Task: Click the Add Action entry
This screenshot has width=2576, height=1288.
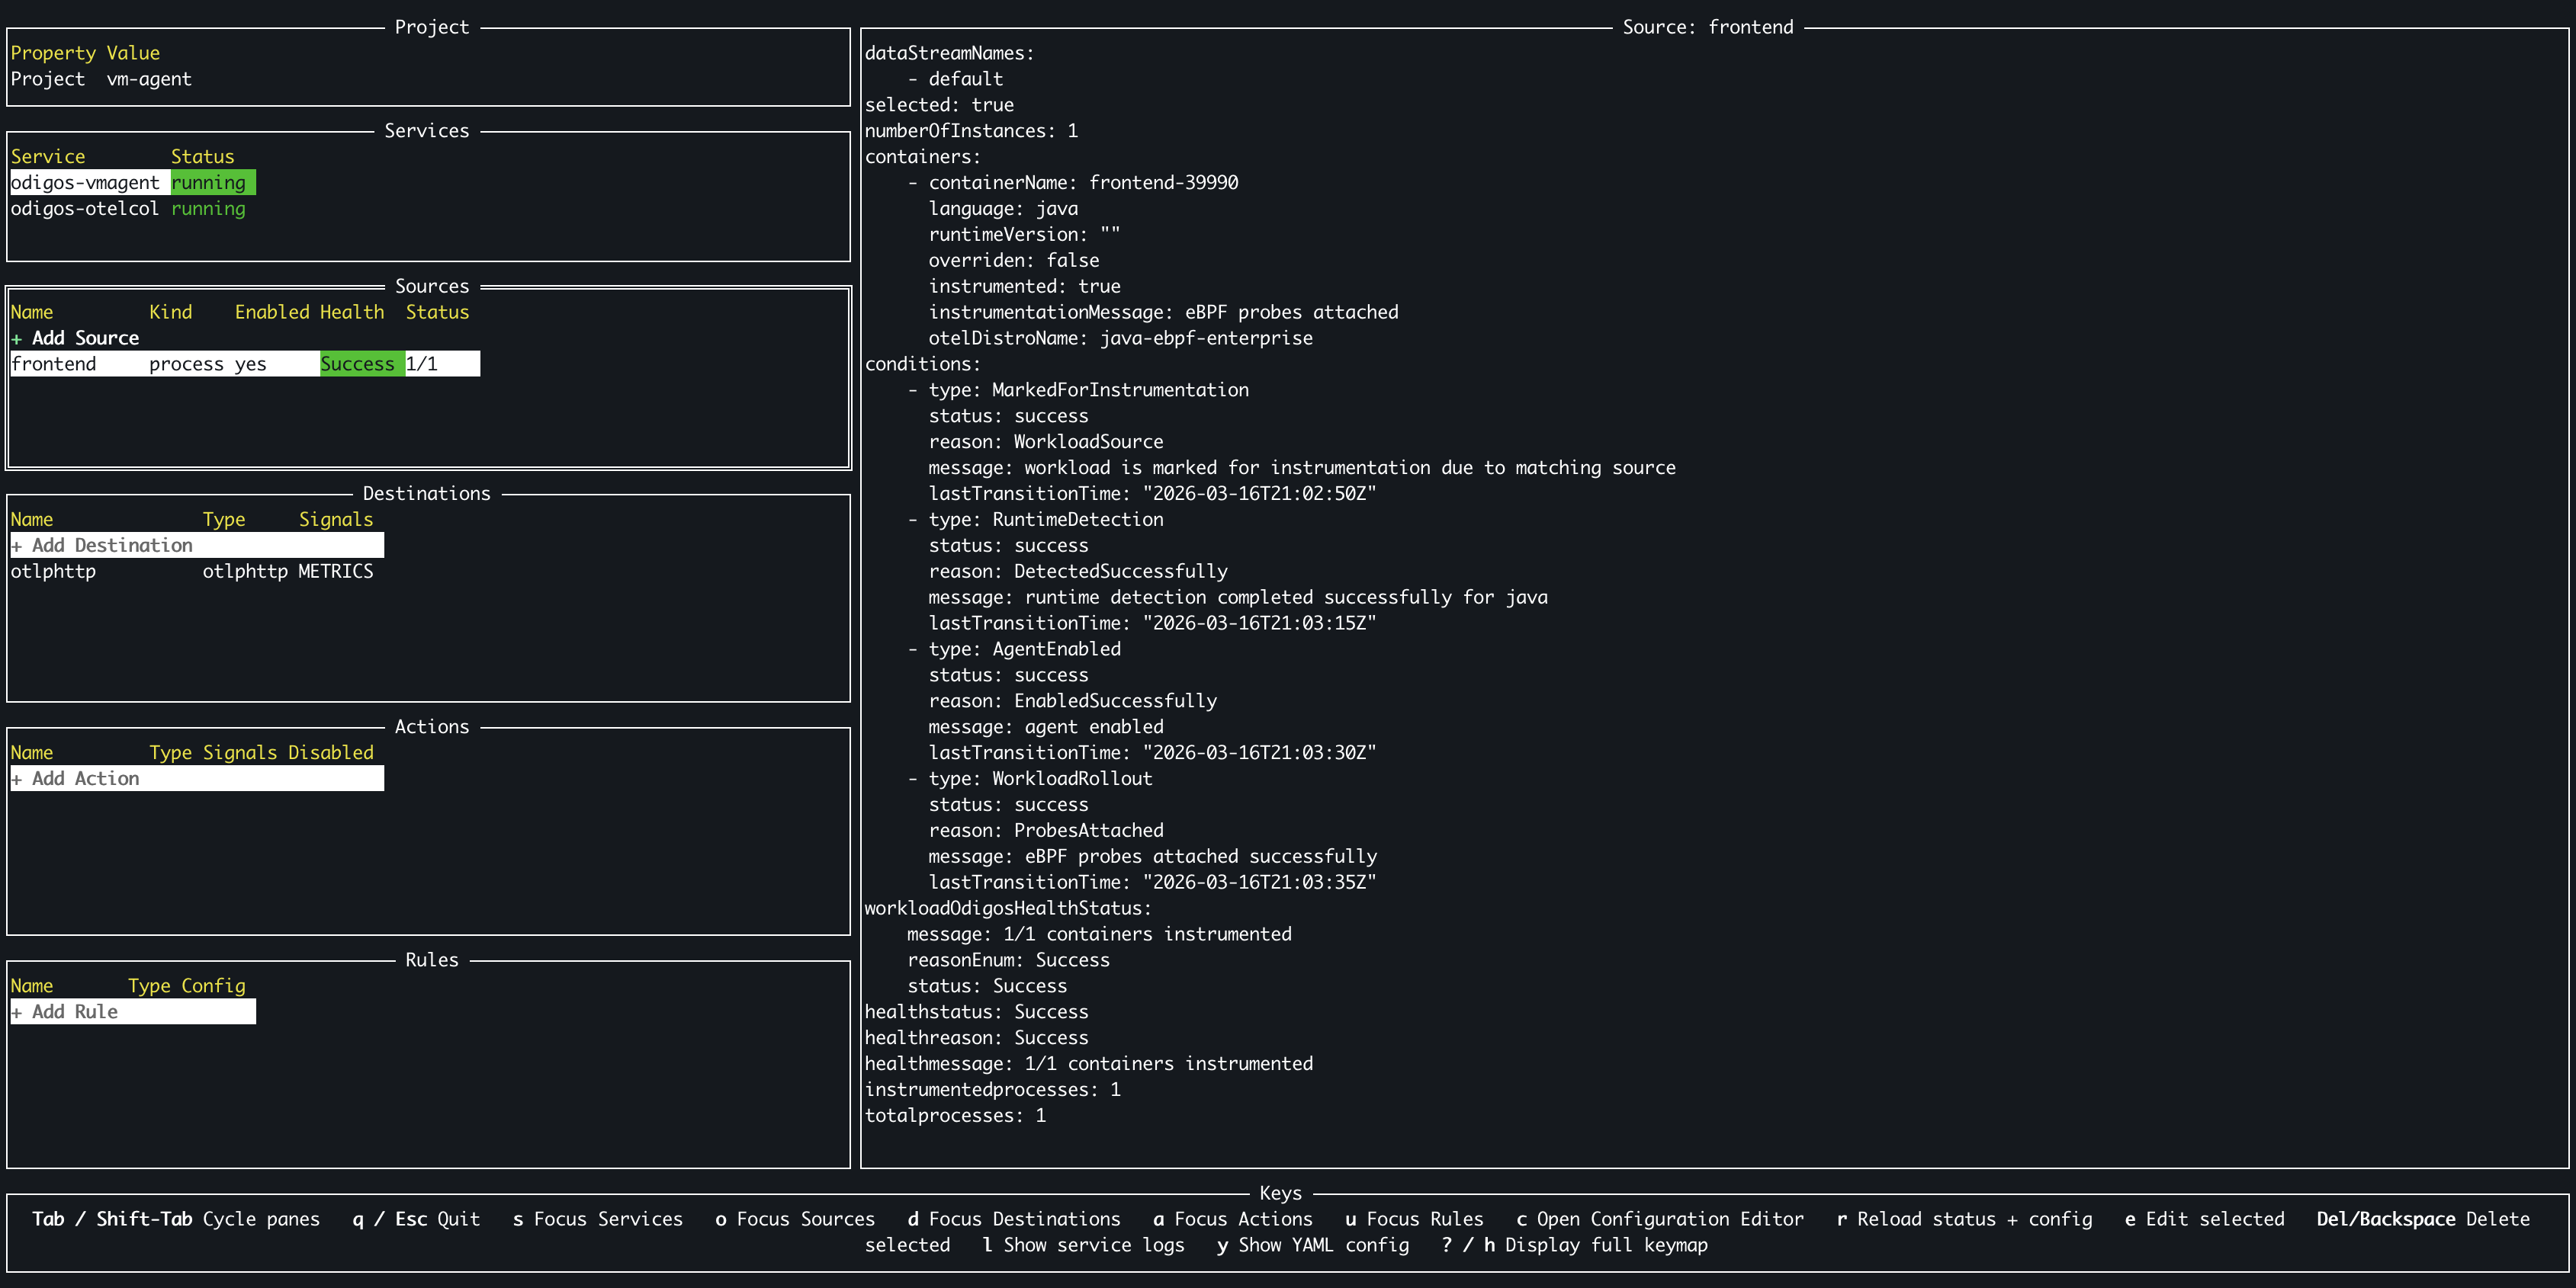Action: click(x=76, y=778)
